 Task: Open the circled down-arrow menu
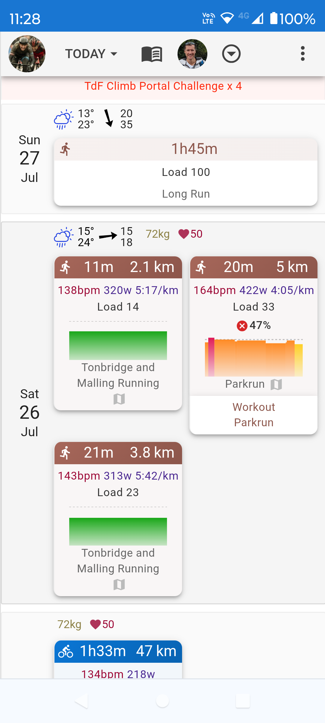click(x=231, y=54)
